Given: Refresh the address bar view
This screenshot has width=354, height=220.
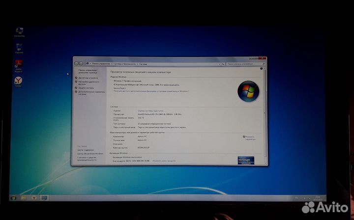Looking at the screenshot, I should 223,64.
